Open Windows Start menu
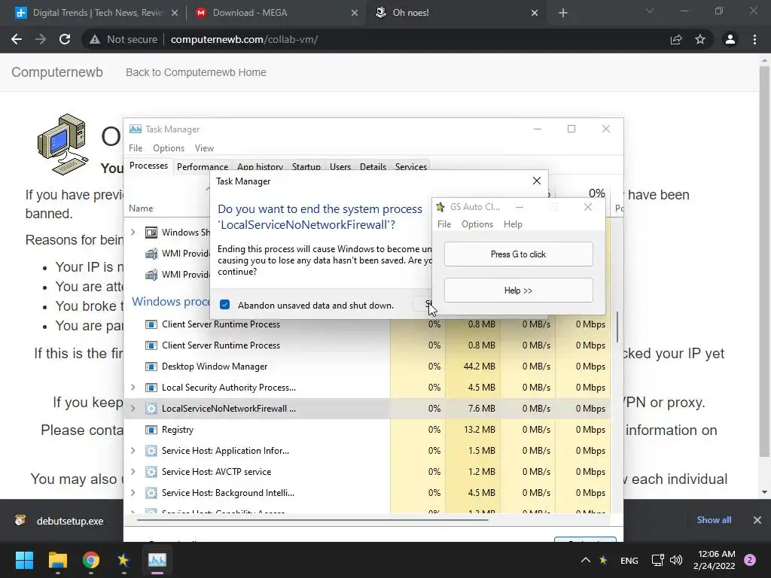Screen dimensions: 771x578 [x=24, y=560]
